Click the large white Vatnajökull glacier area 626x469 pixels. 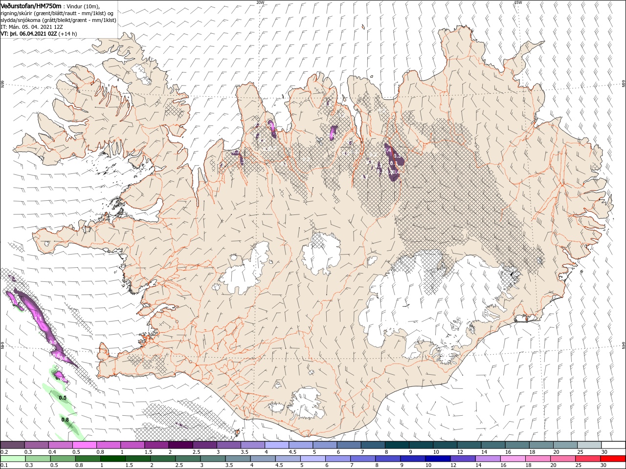click(430, 305)
